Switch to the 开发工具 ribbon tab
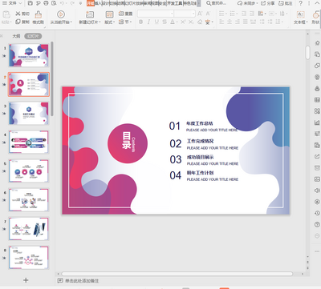This screenshot has width=321, height=289. [x=175, y=3]
